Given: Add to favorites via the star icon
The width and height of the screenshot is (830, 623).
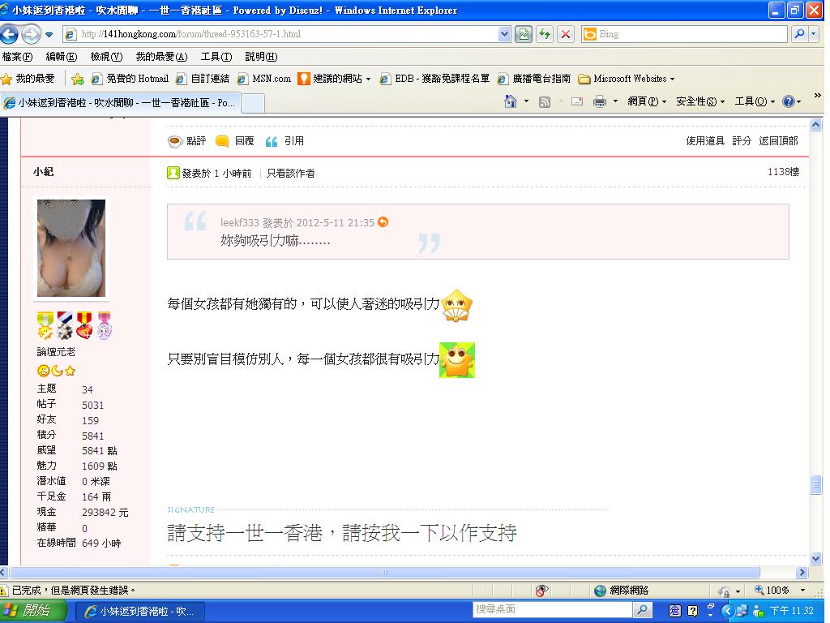Looking at the screenshot, I should click(x=79, y=78).
